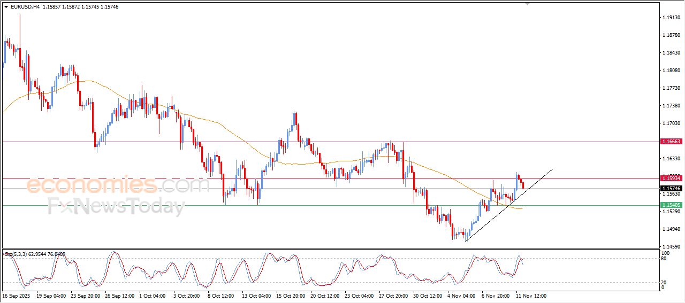
Task: Open the dropdown arrow beside EURUSD,H4
Action: [6, 7]
